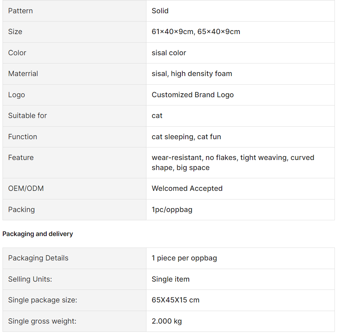Click the Single item selling units value
The width and height of the screenshot is (337, 334).
[170, 279]
